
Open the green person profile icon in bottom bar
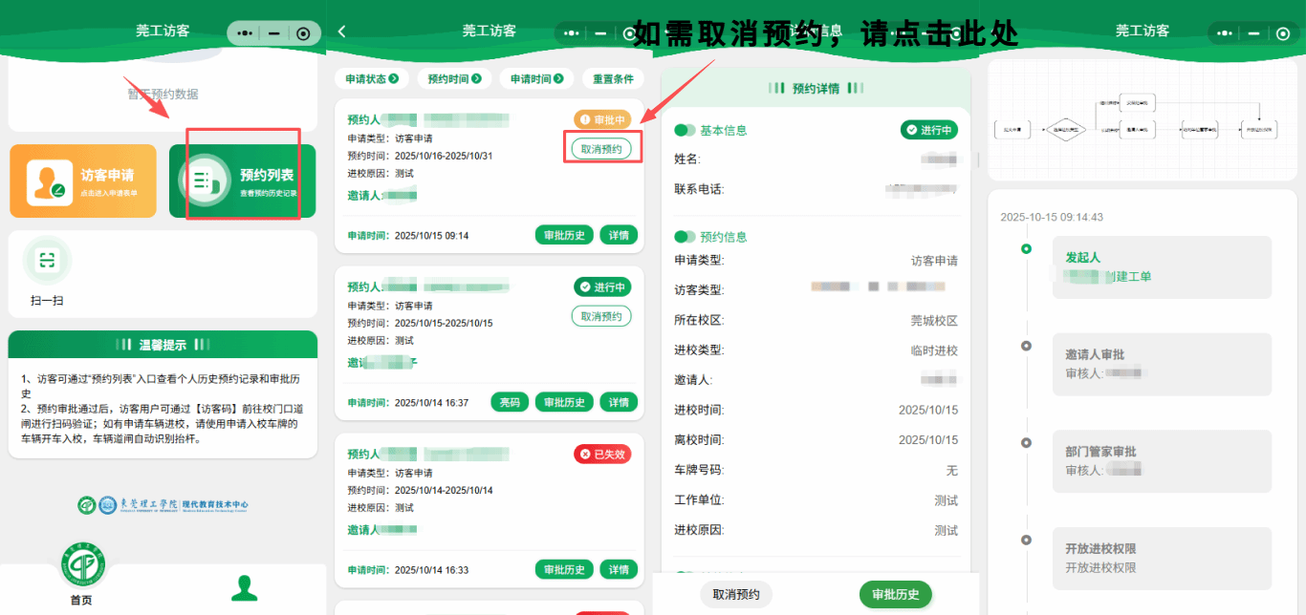click(245, 587)
